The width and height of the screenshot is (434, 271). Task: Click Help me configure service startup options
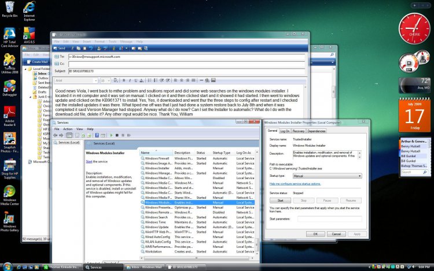295,184
